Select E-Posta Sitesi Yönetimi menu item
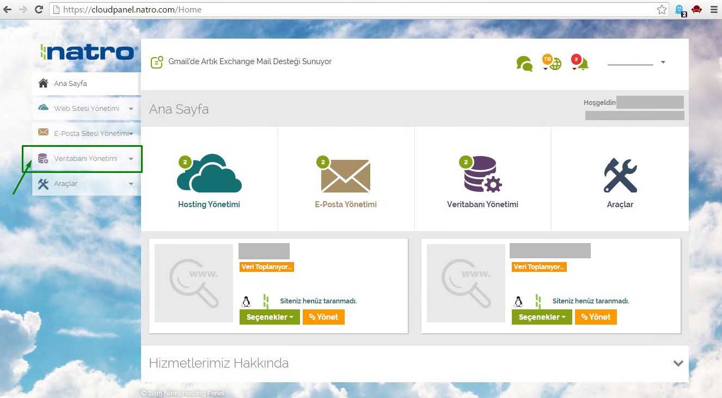 pyautogui.click(x=86, y=133)
